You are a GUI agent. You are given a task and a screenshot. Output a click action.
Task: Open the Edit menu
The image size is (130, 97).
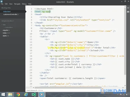tap(6, 4)
